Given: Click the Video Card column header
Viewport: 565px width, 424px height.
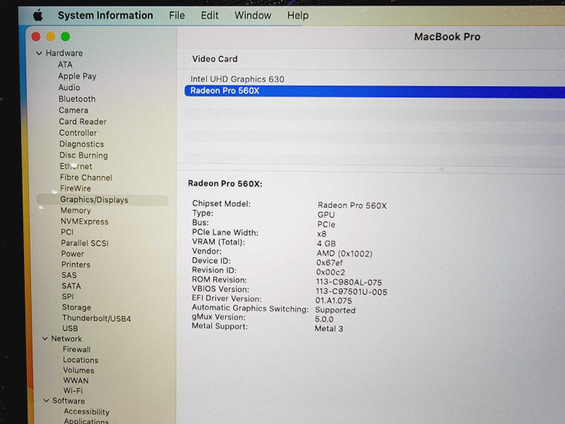Looking at the screenshot, I should [215, 59].
